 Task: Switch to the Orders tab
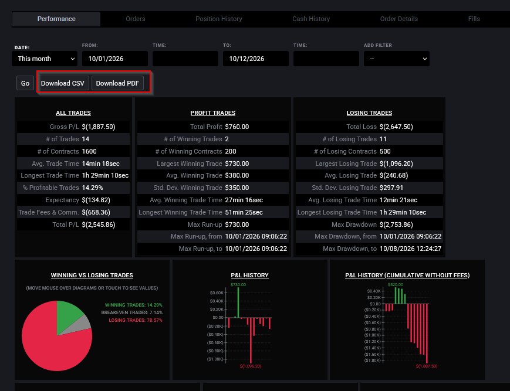pos(136,19)
